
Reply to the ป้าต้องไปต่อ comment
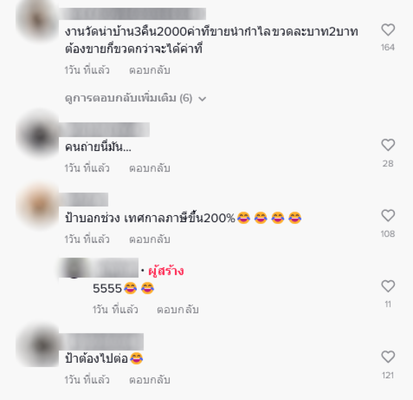click(x=150, y=380)
